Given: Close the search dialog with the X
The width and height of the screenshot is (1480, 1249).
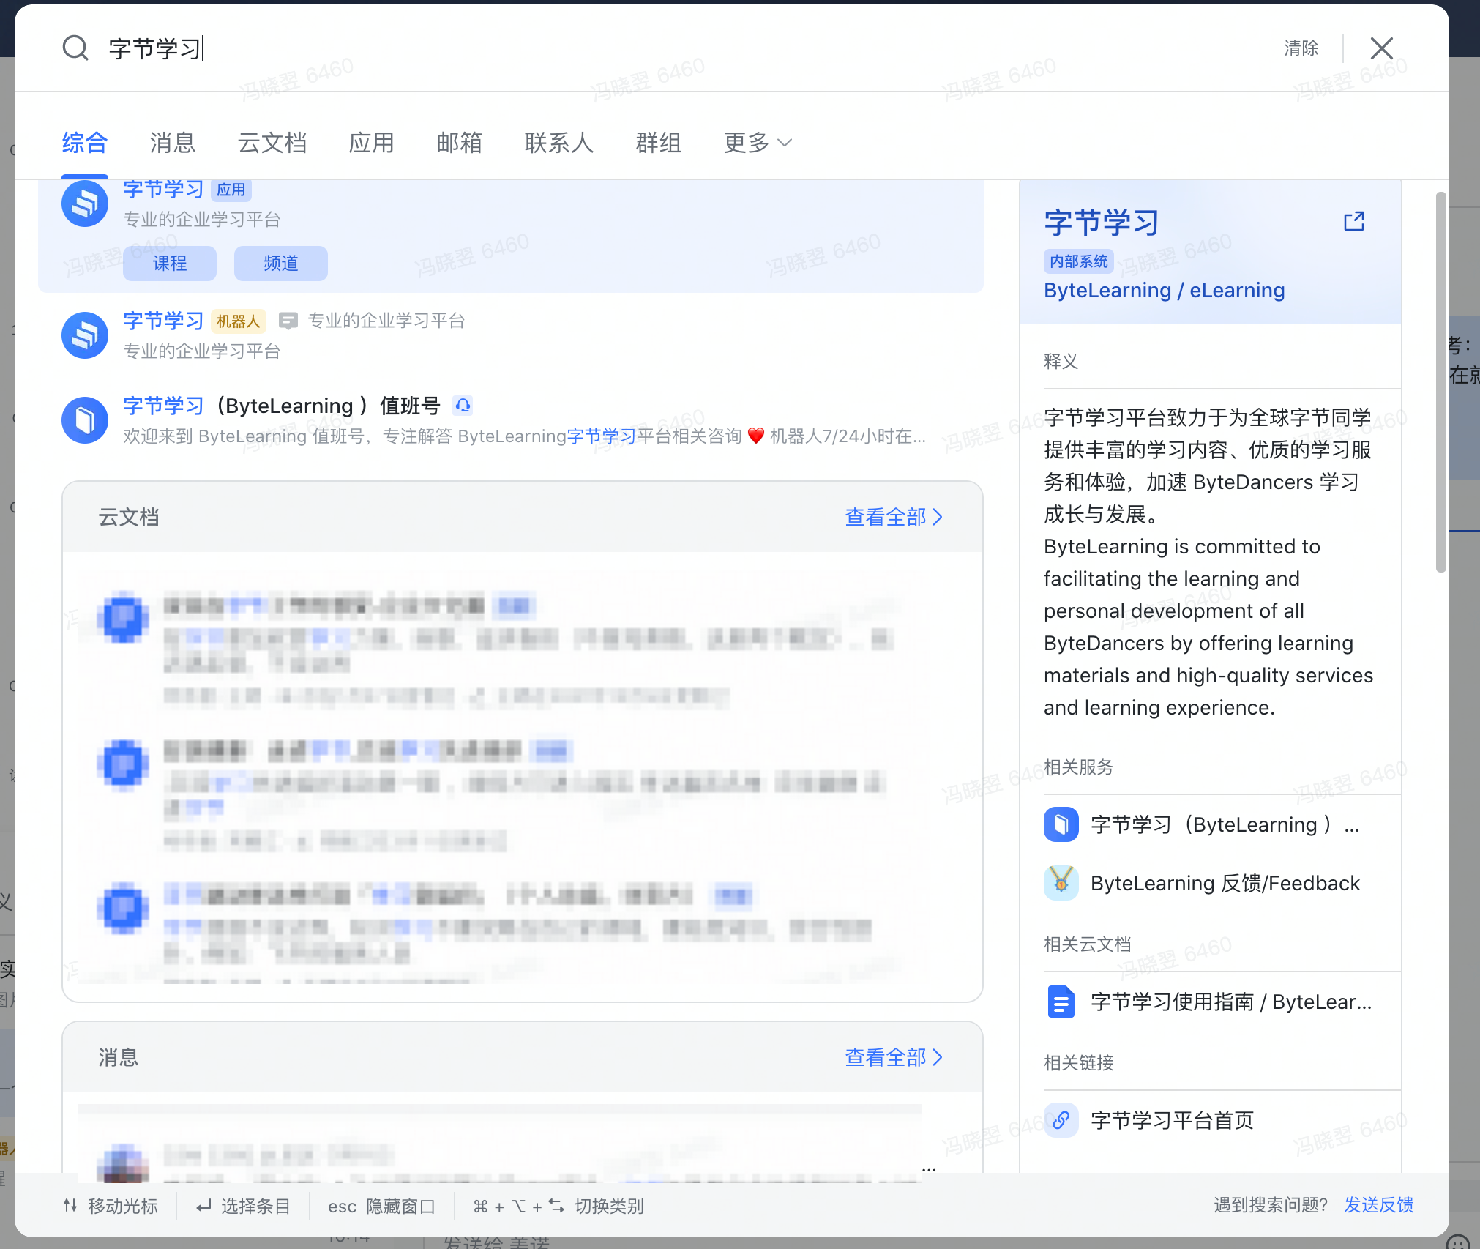Looking at the screenshot, I should point(1381,48).
